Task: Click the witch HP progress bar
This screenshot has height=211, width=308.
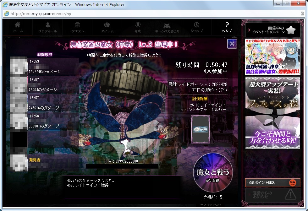Action: point(122,166)
